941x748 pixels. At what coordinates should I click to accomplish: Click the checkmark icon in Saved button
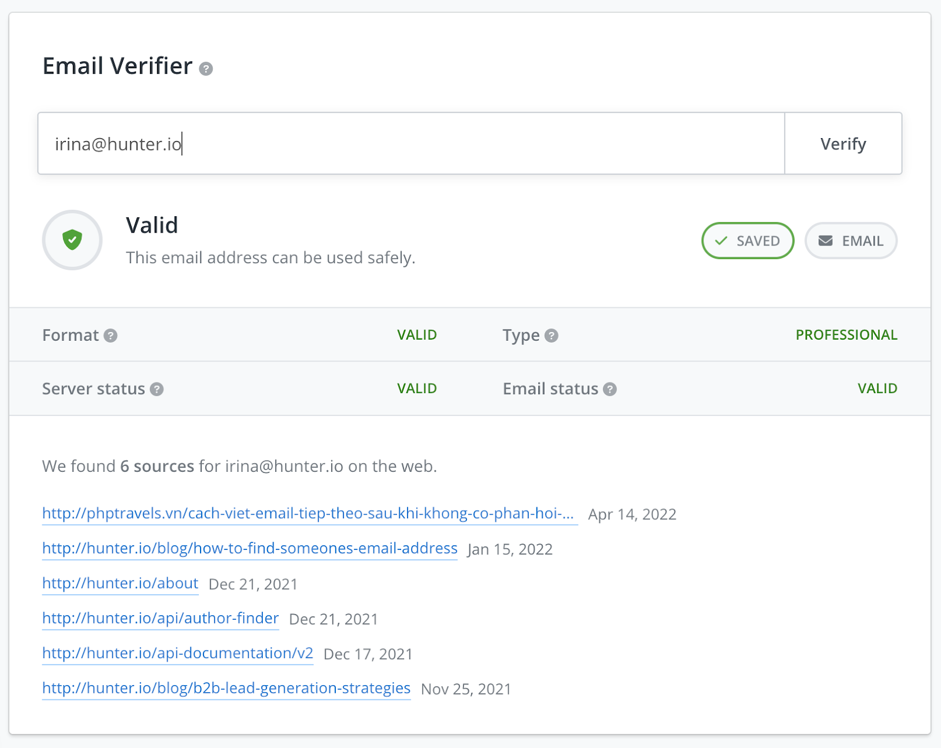721,241
